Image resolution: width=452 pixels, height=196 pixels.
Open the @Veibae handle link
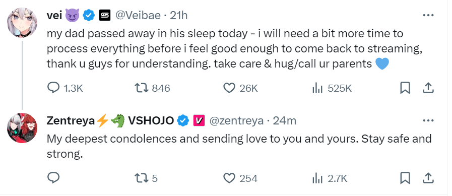[x=138, y=15]
